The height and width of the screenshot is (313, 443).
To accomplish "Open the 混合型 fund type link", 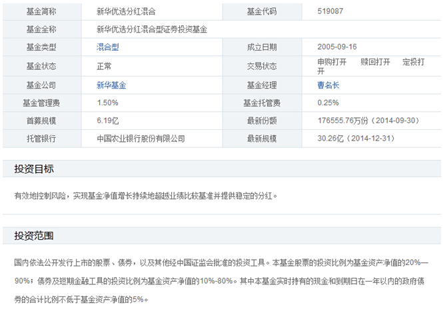I will point(108,47).
